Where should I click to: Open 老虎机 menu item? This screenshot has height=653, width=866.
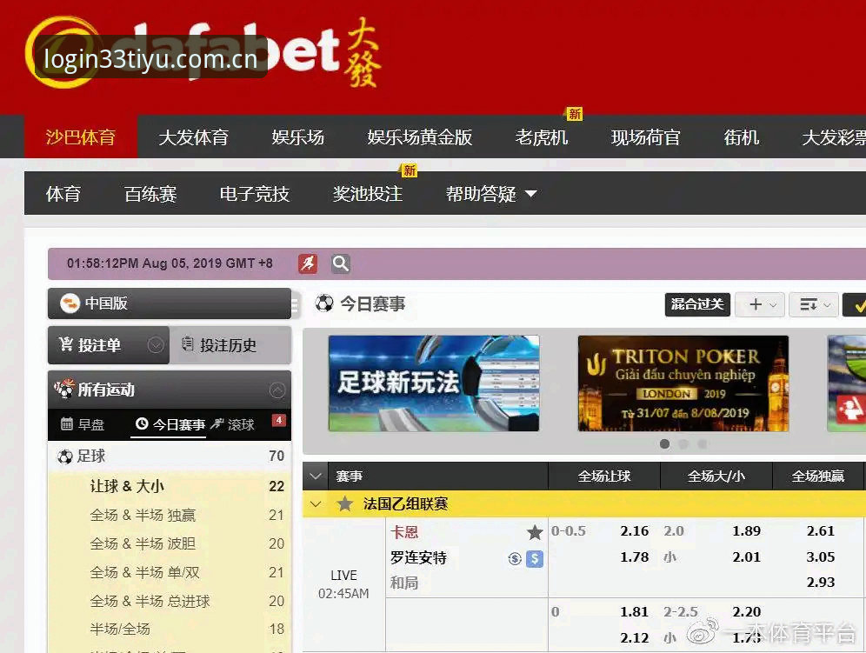pyautogui.click(x=541, y=137)
